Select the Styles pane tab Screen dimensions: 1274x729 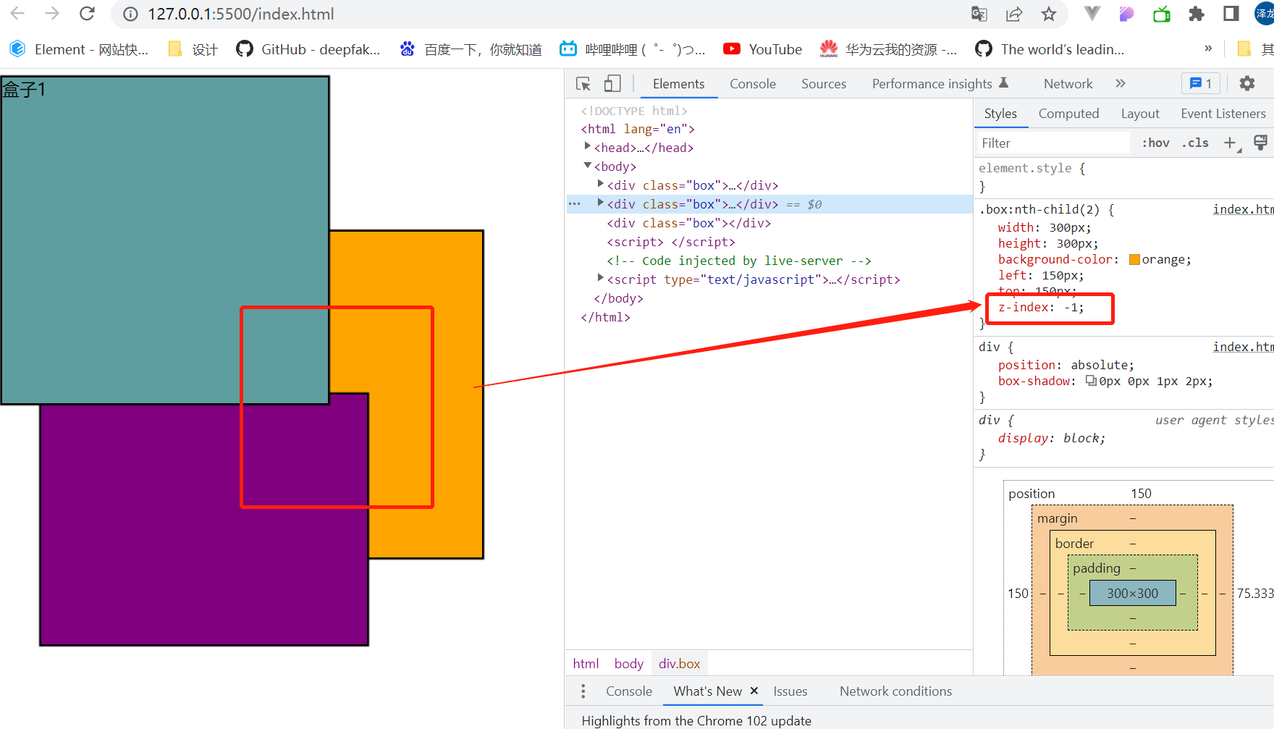click(x=1000, y=114)
